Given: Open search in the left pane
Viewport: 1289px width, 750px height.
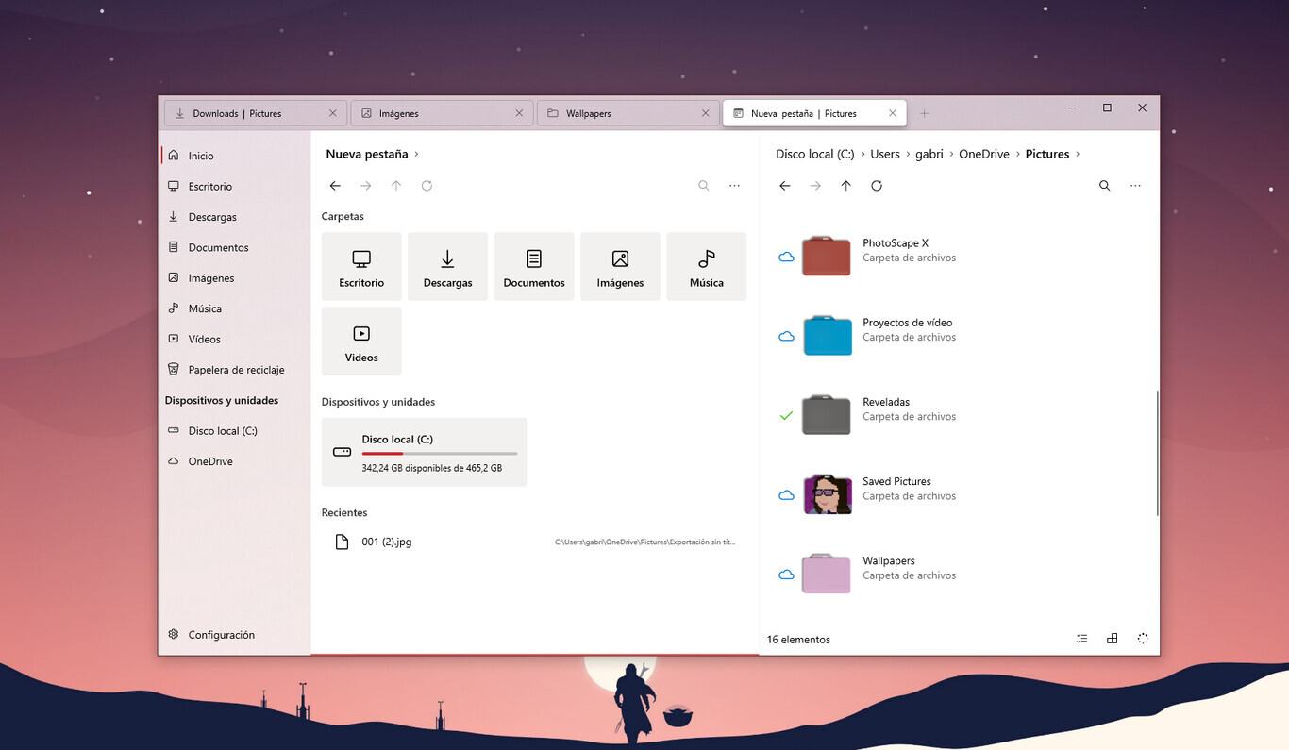Looking at the screenshot, I should click(703, 186).
